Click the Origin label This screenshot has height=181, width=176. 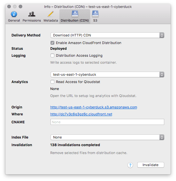point(17,107)
